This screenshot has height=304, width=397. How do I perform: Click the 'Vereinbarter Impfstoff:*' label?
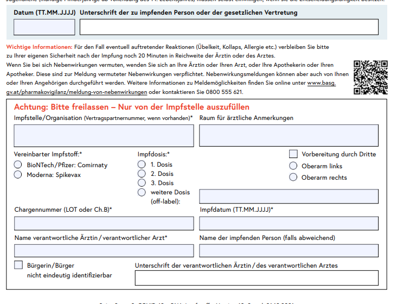click(x=48, y=154)
